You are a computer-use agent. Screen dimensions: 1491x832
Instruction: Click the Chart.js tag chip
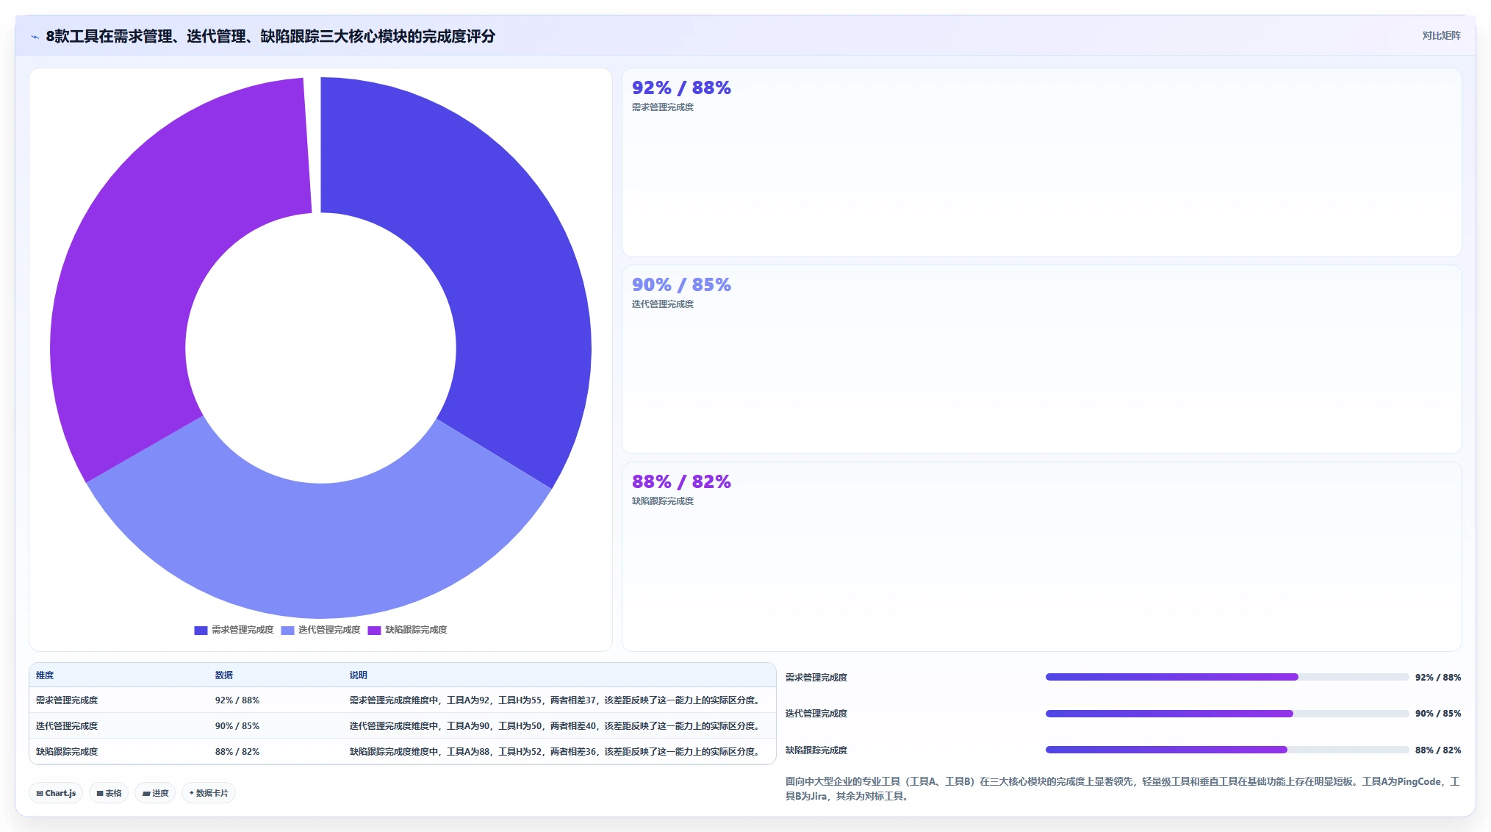pos(56,793)
